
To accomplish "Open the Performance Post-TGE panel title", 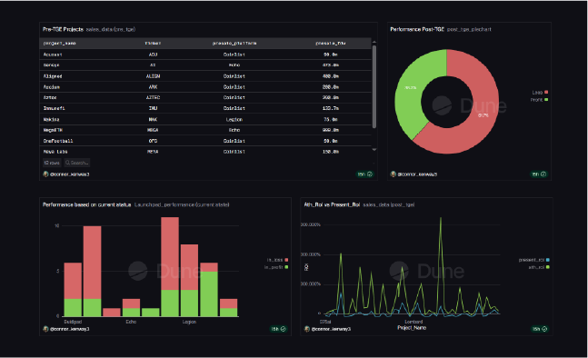I will coord(417,29).
